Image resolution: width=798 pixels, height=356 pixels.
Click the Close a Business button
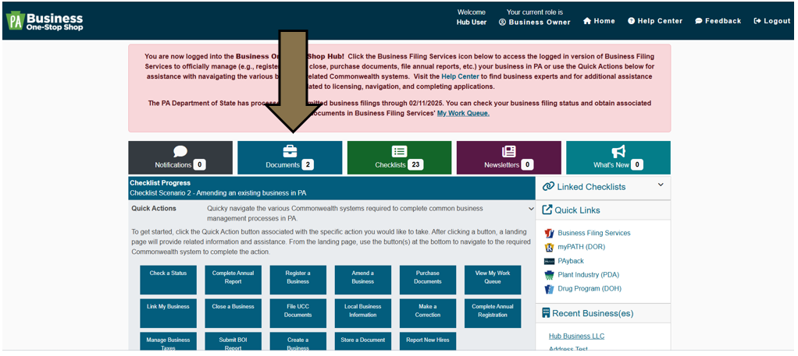(x=233, y=313)
